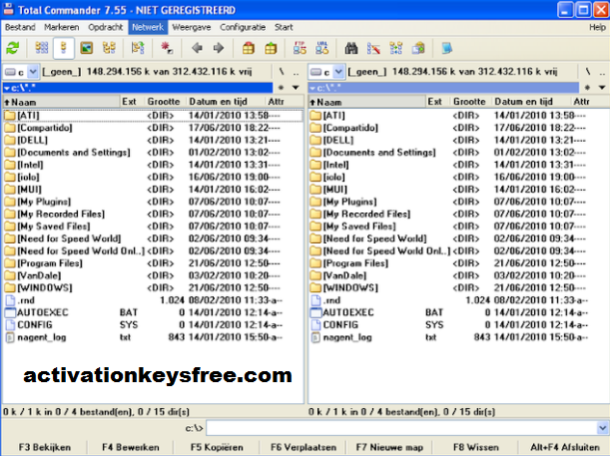This screenshot has height=456, width=610.
Task: Open right pane directory history arrow
Action: click(x=602, y=88)
